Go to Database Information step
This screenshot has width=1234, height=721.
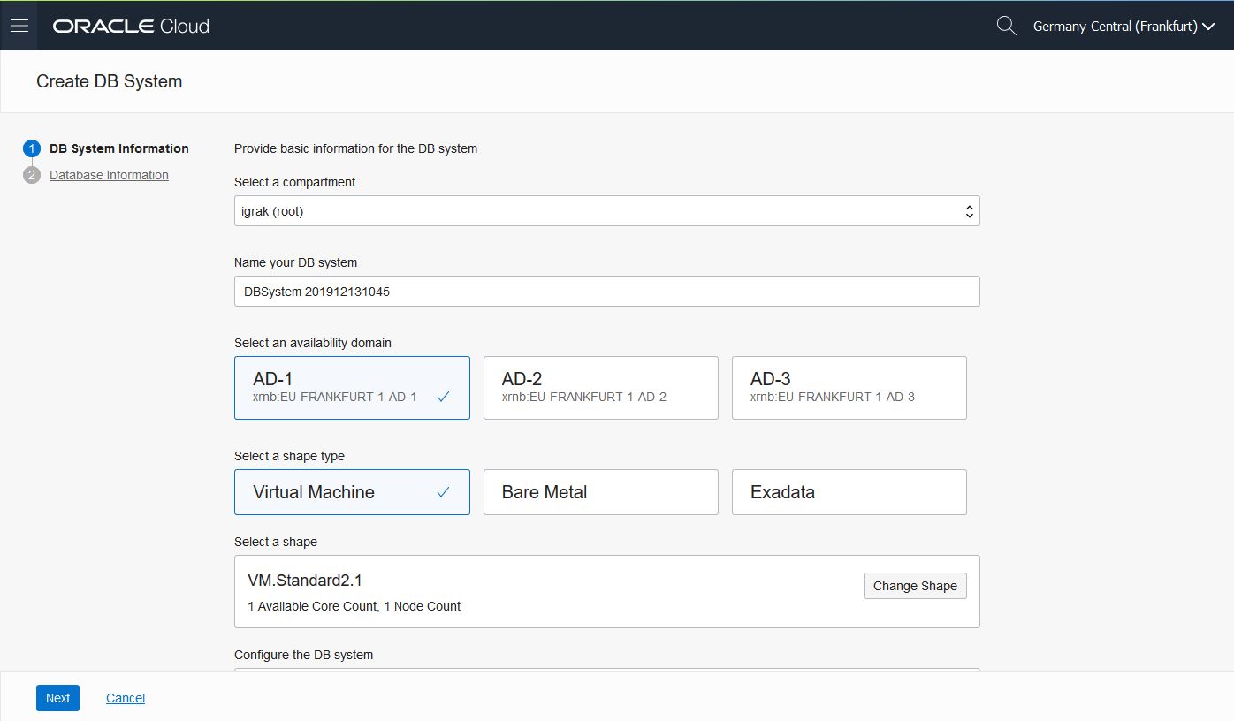[109, 175]
